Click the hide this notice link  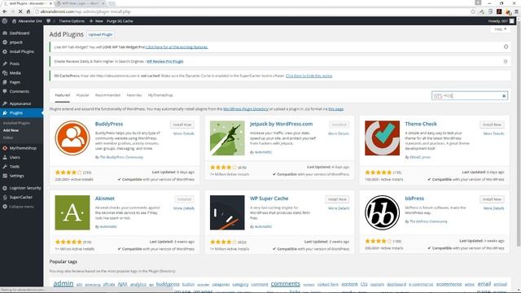pos(309,76)
